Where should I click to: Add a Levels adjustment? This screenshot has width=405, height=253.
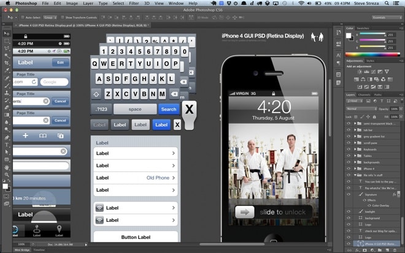pos(366,72)
